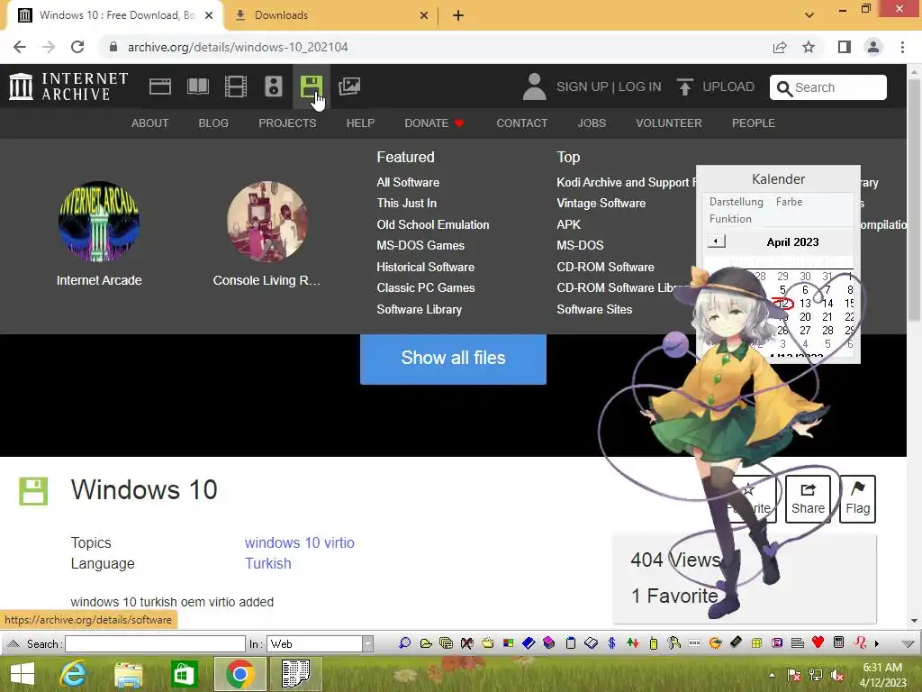Click the keys icon in bottom toolbar
This screenshot has height=692, width=922.
point(673,643)
